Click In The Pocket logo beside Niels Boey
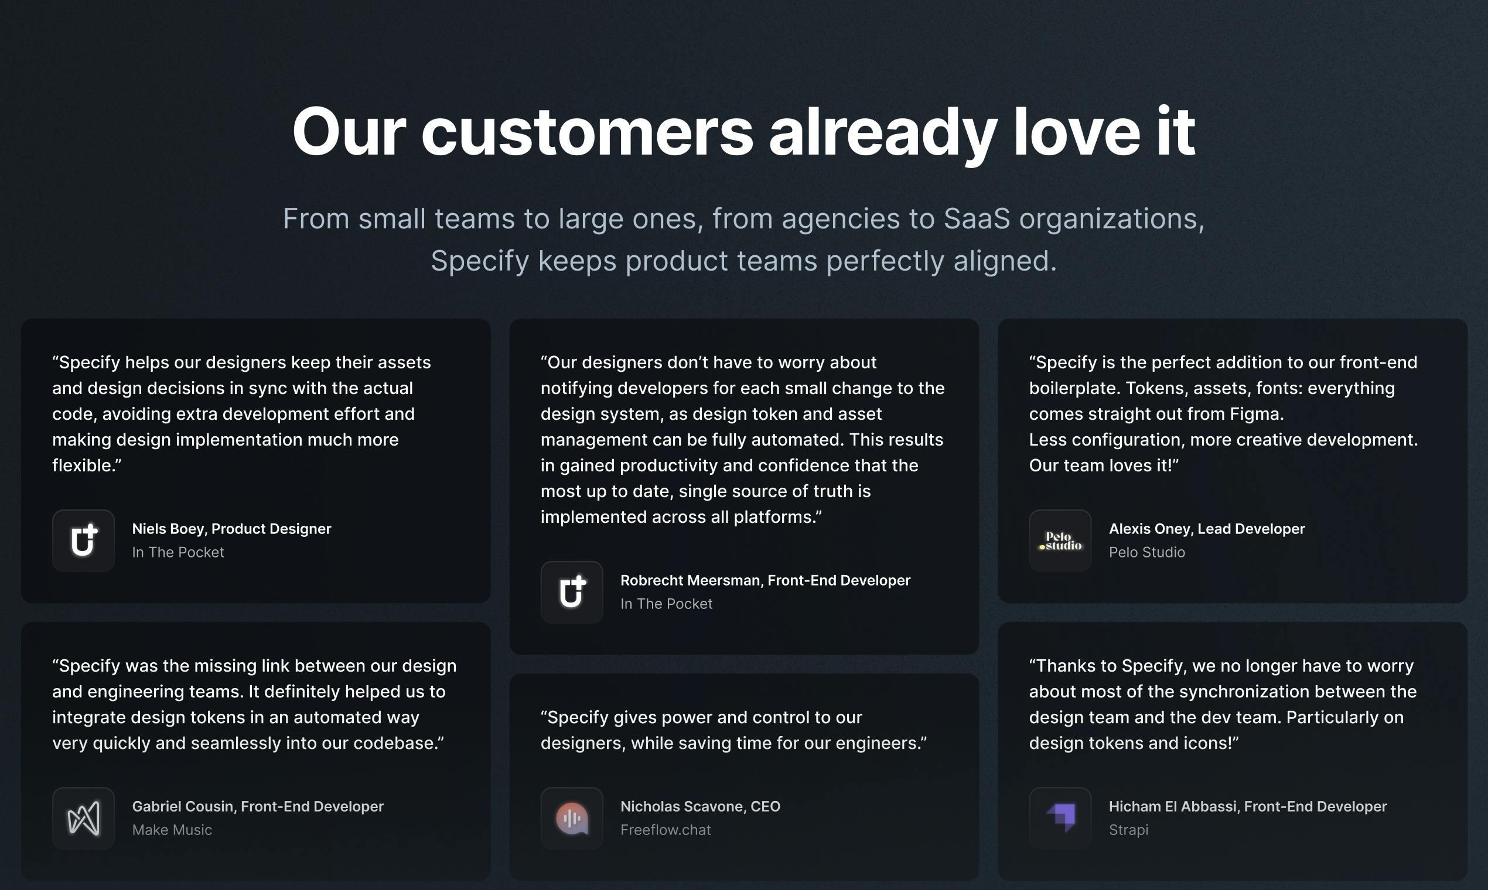 83,540
